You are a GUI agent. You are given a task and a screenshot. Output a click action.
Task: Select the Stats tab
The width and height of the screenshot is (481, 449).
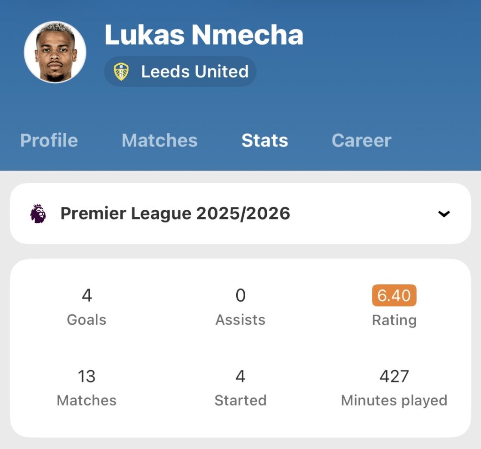tap(264, 140)
